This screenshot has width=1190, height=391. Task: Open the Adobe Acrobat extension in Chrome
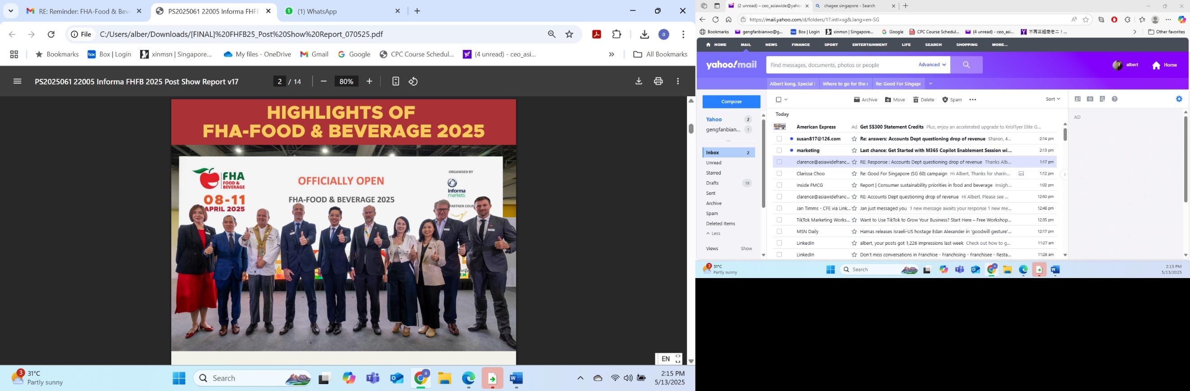[596, 34]
